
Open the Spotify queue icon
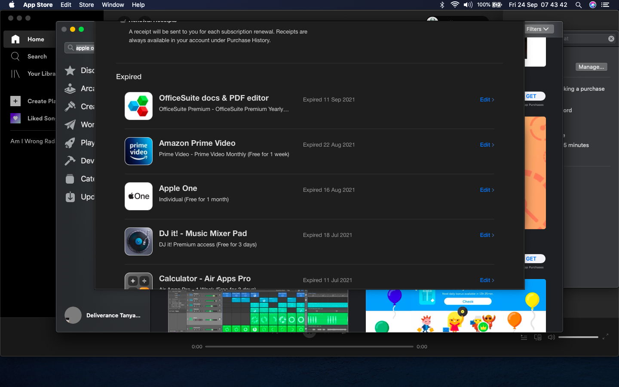524,338
